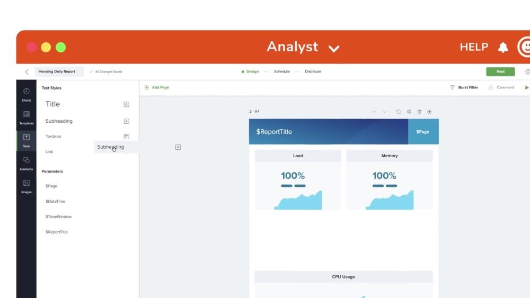The height and width of the screenshot is (298, 530).
Task: Click the Add Page plus icon
Action: [x=147, y=87]
